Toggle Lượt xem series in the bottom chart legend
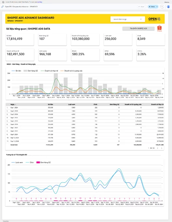This screenshot has width=172, height=222. click(x=17, y=162)
